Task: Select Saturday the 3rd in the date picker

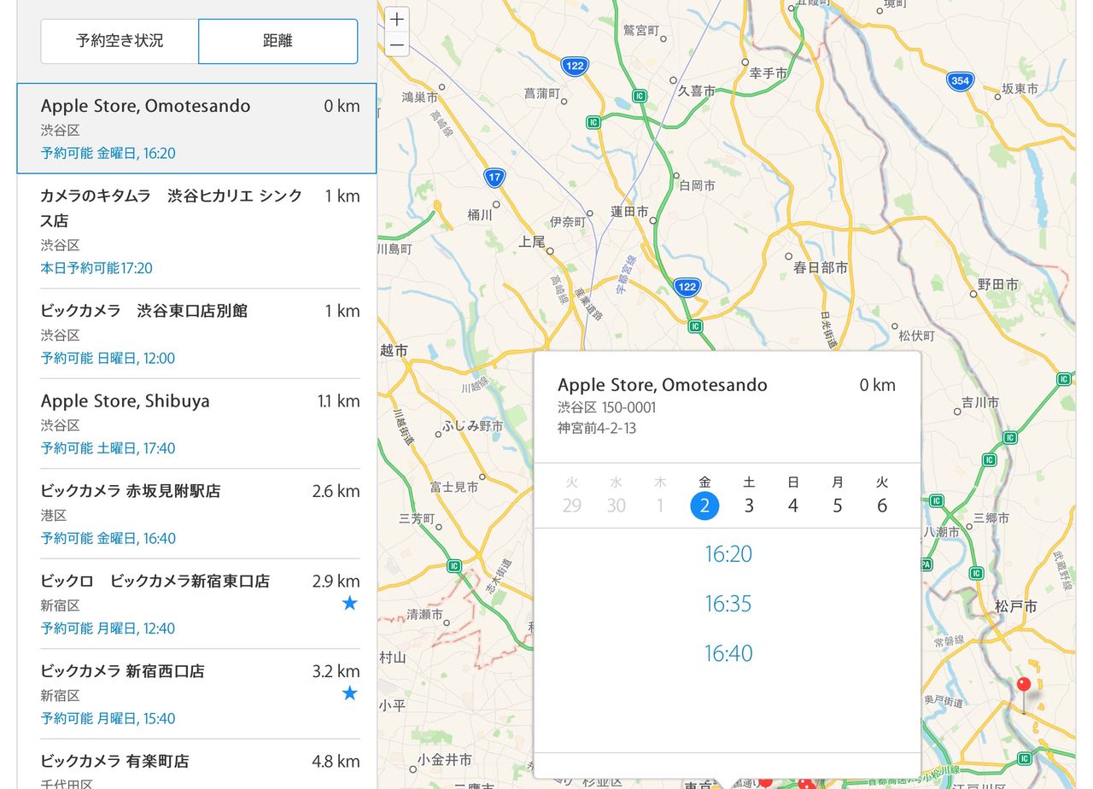Action: (749, 505)
